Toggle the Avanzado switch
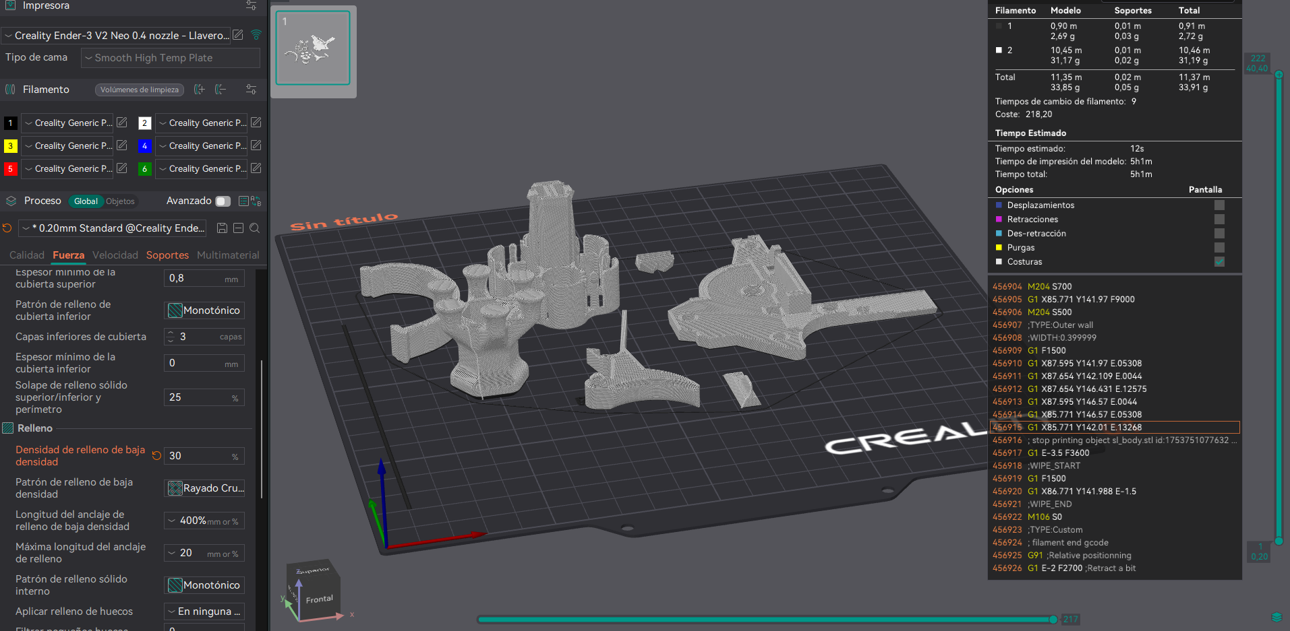 [223, 201]
